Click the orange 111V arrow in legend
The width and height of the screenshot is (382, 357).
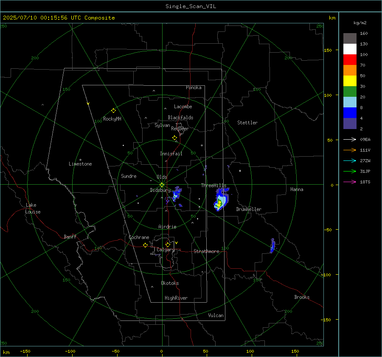(350, 150)
